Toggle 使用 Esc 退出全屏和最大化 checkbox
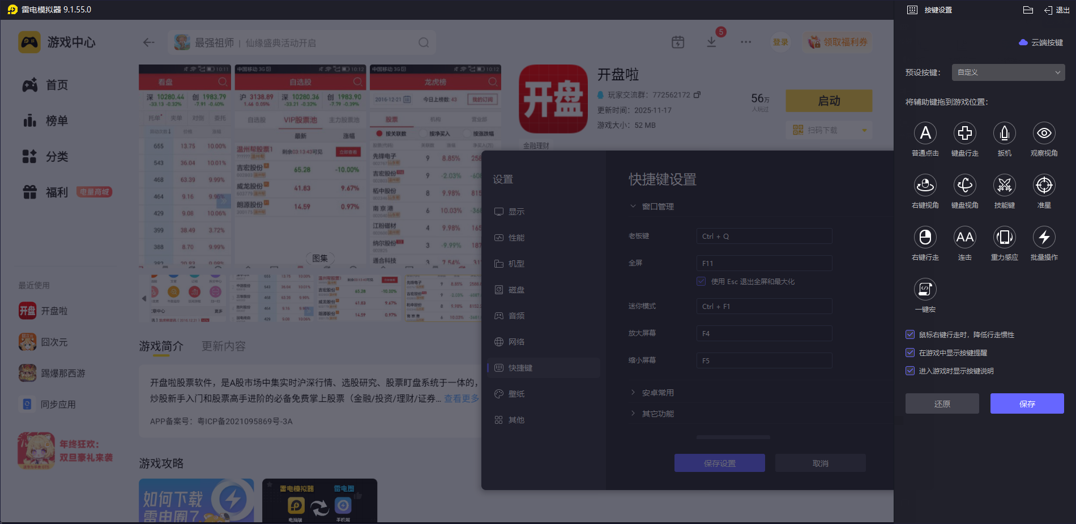 click(x=701, y=281)
